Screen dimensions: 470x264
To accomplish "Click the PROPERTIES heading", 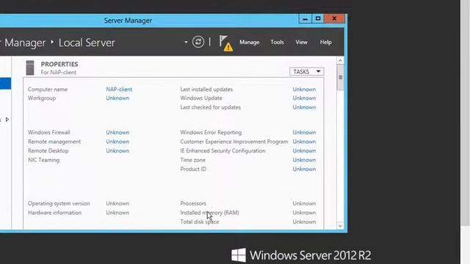I will 59,64.
